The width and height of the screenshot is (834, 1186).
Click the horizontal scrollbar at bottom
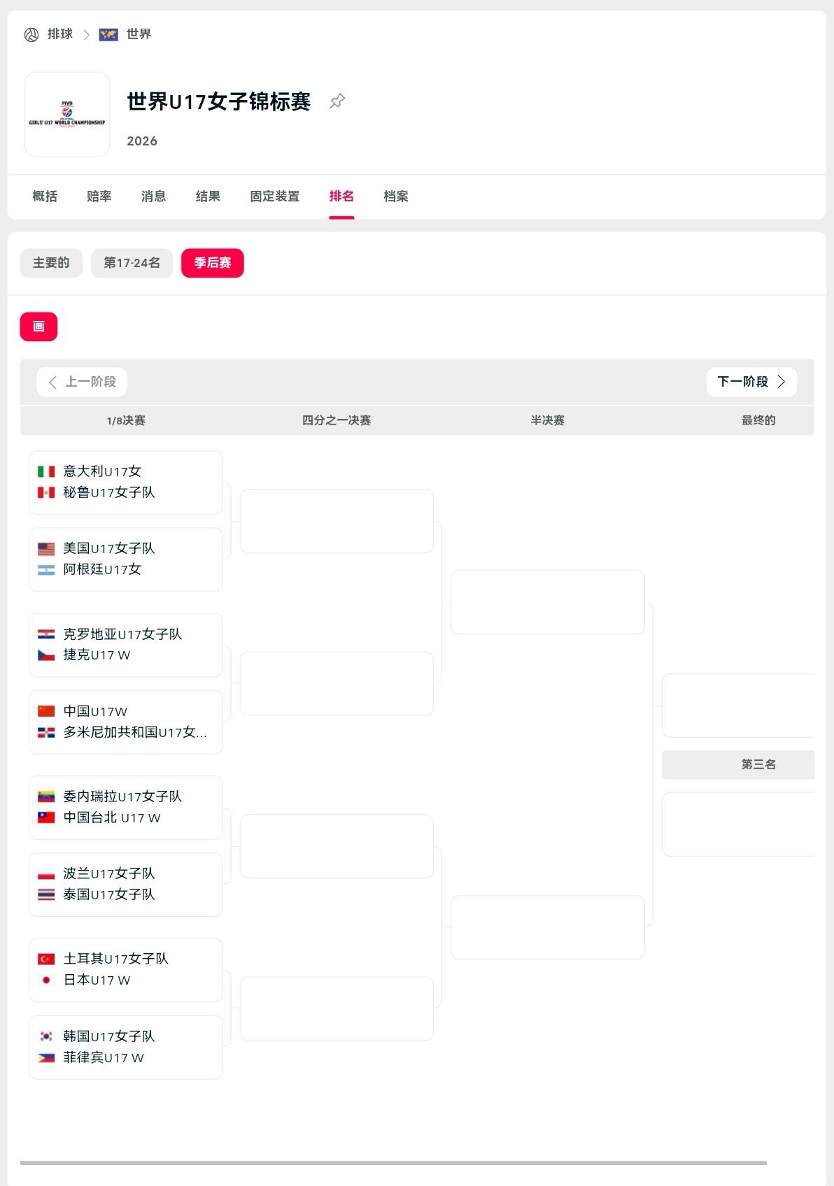tap(393, 1163)
